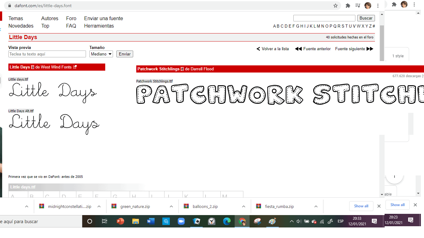Open Microsoft Edge from the taskbar
The image size is (424, 238).
pos(227,221)
